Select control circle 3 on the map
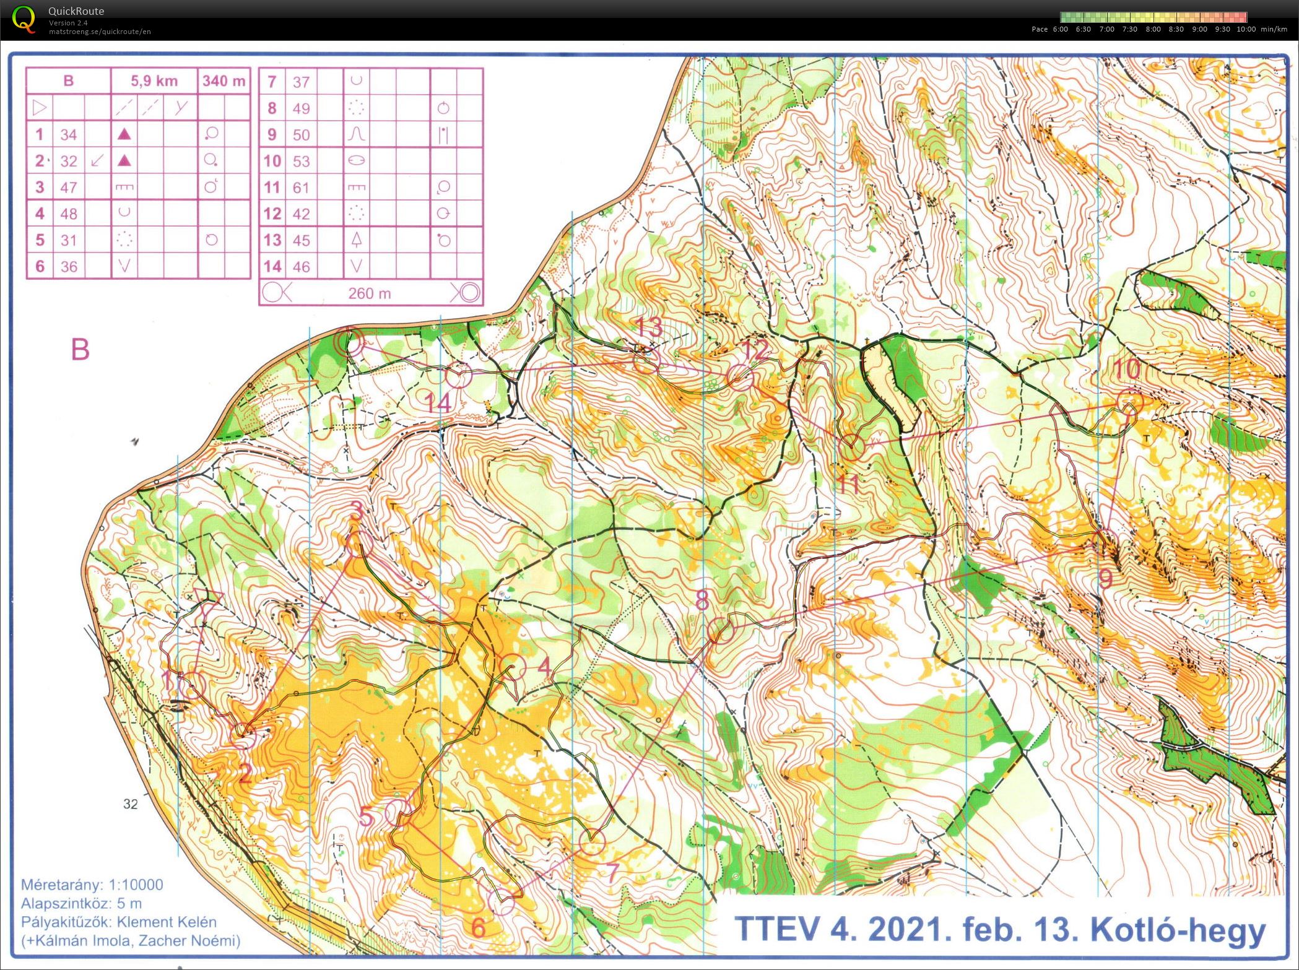 pos(360,544)
